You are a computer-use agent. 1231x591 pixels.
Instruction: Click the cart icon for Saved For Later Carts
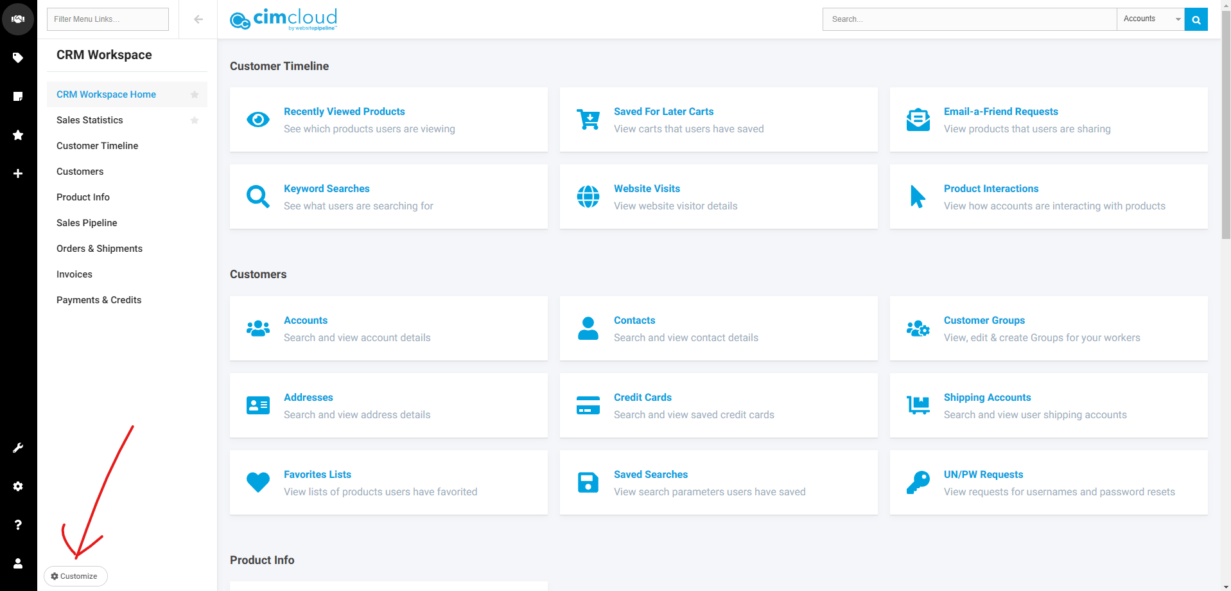tap(588, 119)
